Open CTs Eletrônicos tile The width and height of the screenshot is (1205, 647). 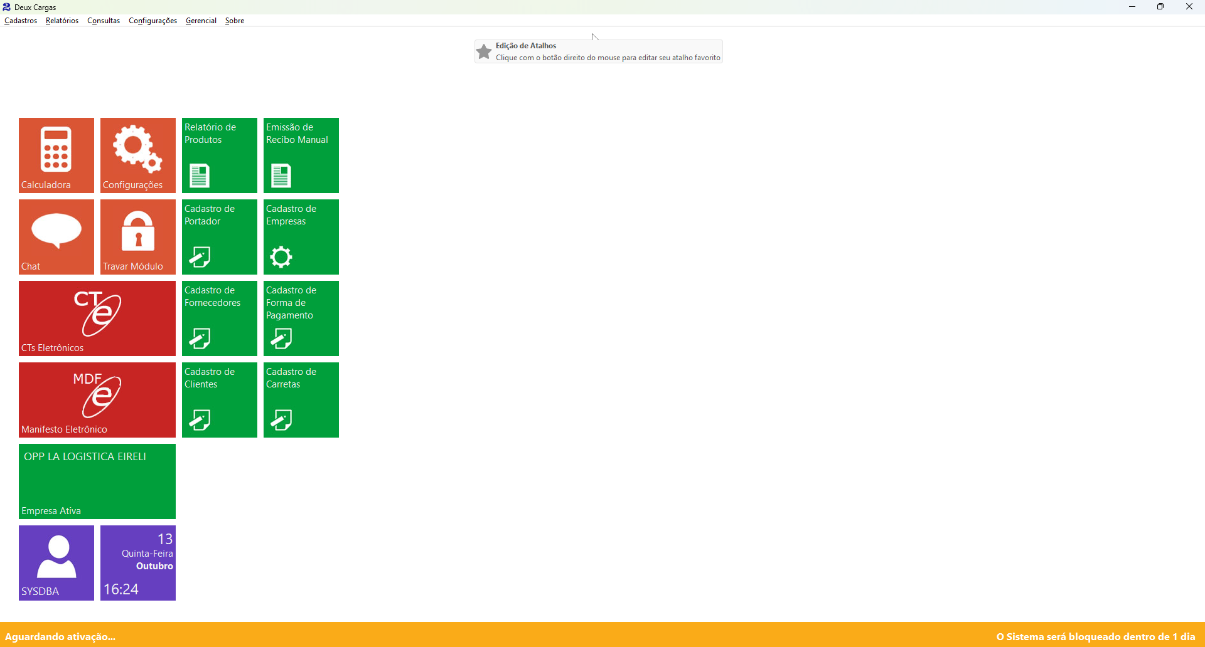[x=97, y=318]
